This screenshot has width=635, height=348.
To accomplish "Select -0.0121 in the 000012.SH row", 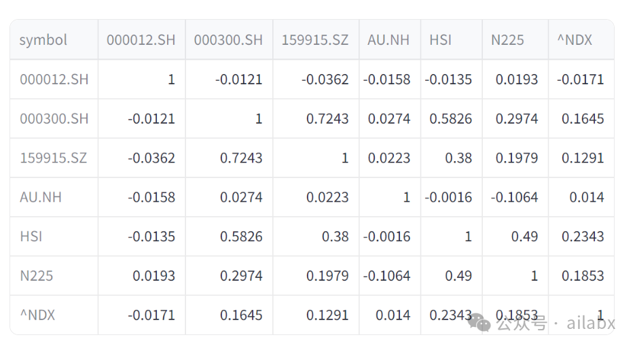I will tap(239, 80).
